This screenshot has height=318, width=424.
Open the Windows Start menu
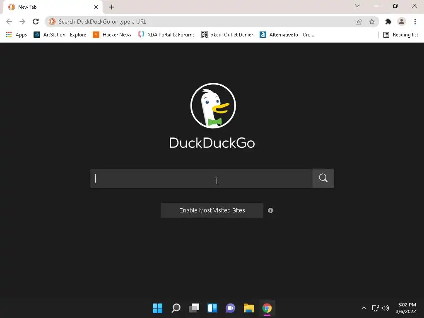158,308
